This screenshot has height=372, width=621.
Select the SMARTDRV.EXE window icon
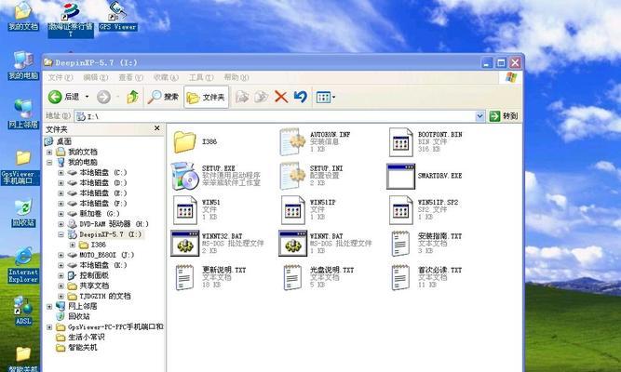coord(400,176)
